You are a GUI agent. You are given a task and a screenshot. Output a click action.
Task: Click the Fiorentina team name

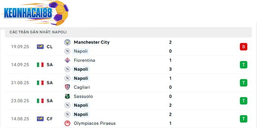point(84,60)
